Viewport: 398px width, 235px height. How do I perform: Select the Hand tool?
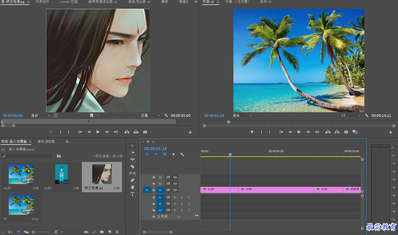tap(132, 187)
